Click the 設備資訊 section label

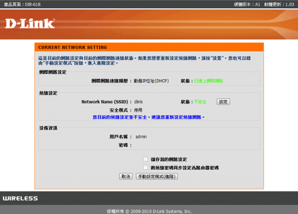pos(48,128)
